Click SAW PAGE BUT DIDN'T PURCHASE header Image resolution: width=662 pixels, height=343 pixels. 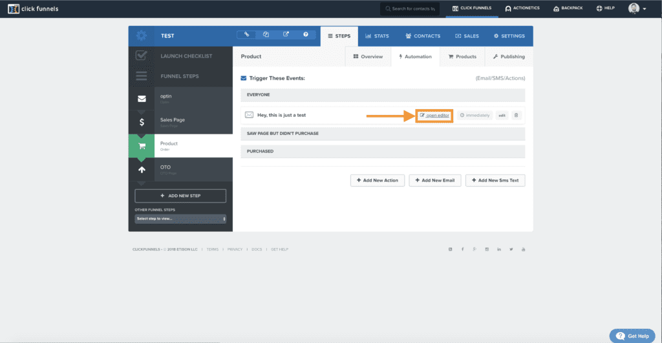coord(383,133)
